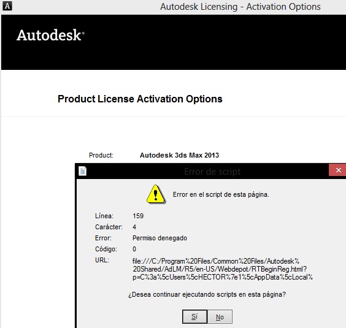The image size is (346, 328).
Task: Click the 'Permiso denegado' error text
Action: pos(160,238)
